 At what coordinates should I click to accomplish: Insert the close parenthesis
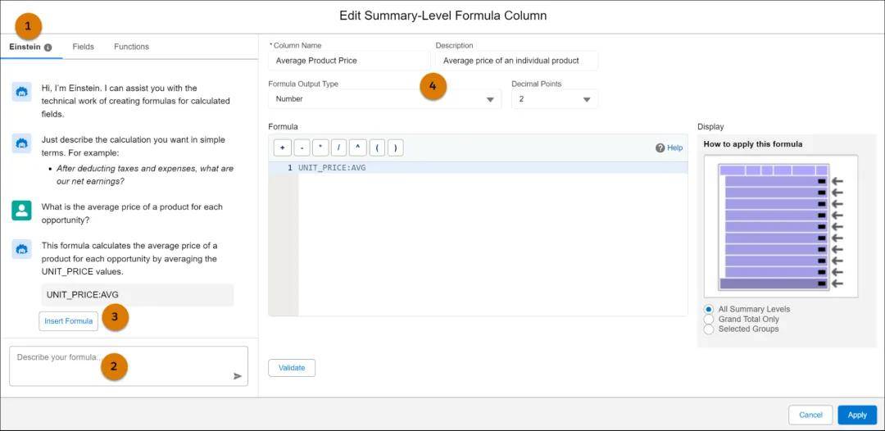coord(395,148)
